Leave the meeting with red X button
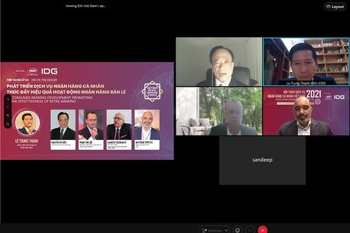Screen dimensions: 350x233 click(262, 230)
